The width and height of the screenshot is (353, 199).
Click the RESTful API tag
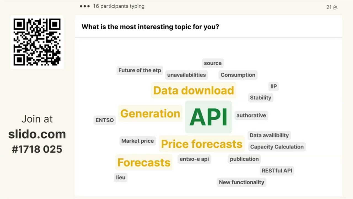tap(277, 171)
